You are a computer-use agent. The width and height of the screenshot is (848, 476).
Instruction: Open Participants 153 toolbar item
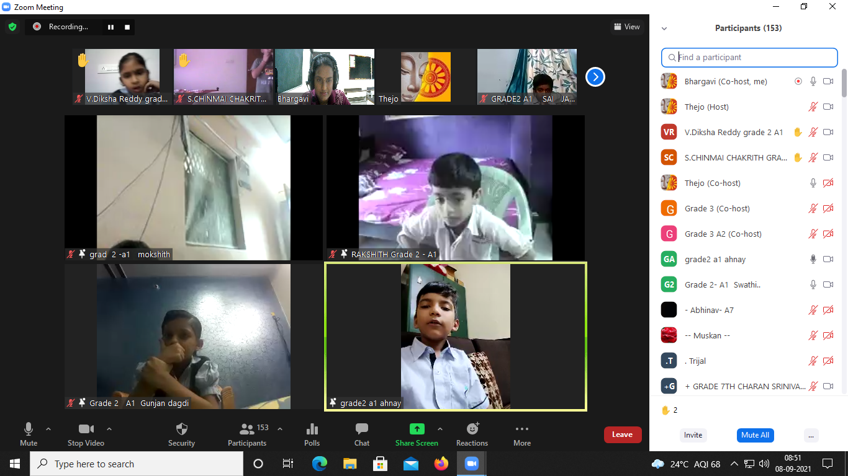(x=247, y=434)
